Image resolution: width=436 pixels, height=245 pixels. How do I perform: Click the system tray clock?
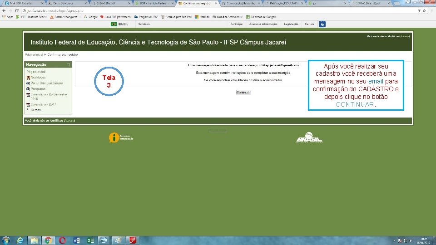[x=423, y=240]
